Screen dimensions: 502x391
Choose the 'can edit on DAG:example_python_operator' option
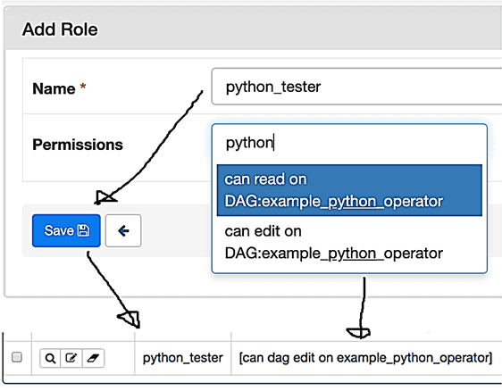pos(349,242)
